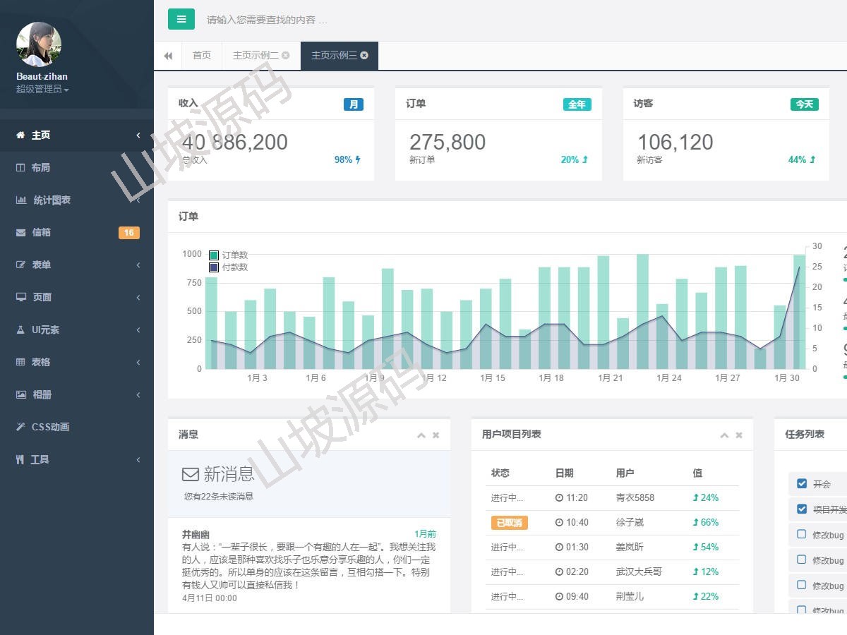Uncheck the 项目开发 task checkbox
The width and height of the screenshot is (847, 635).
pyautogui.click(x=801, y=509)
